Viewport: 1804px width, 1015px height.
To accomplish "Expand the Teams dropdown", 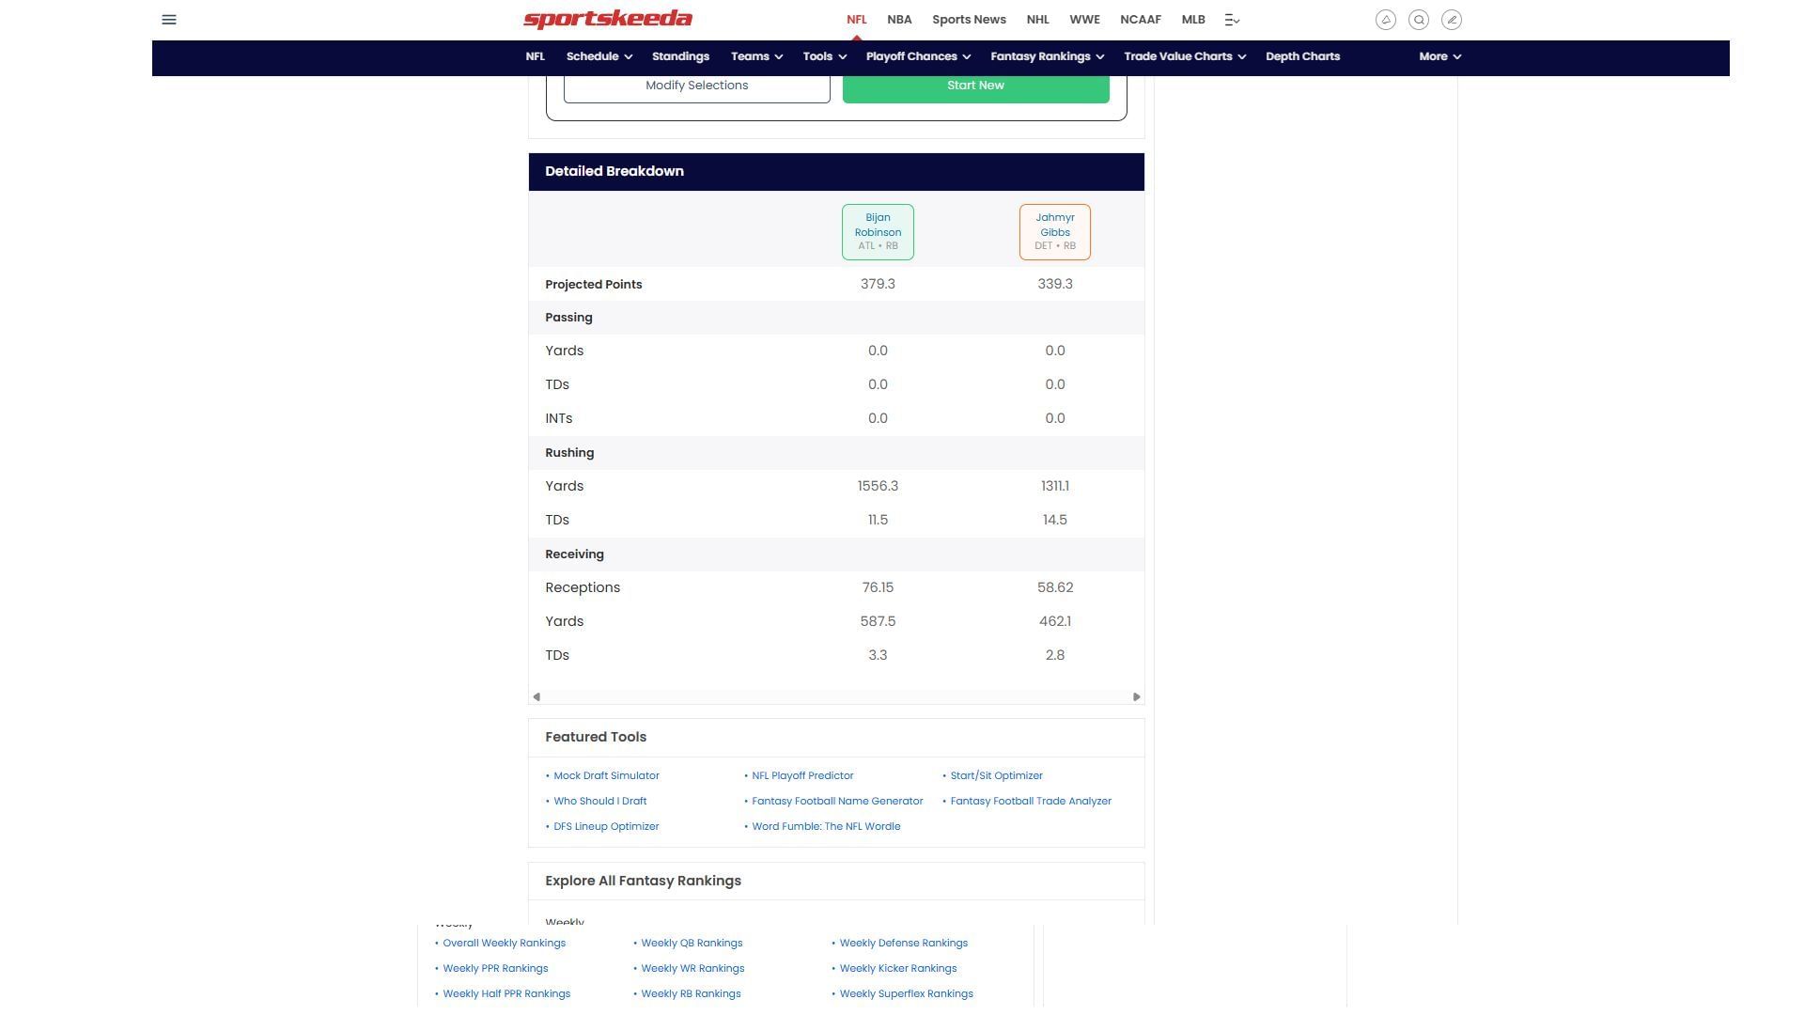I will point(756,56).
